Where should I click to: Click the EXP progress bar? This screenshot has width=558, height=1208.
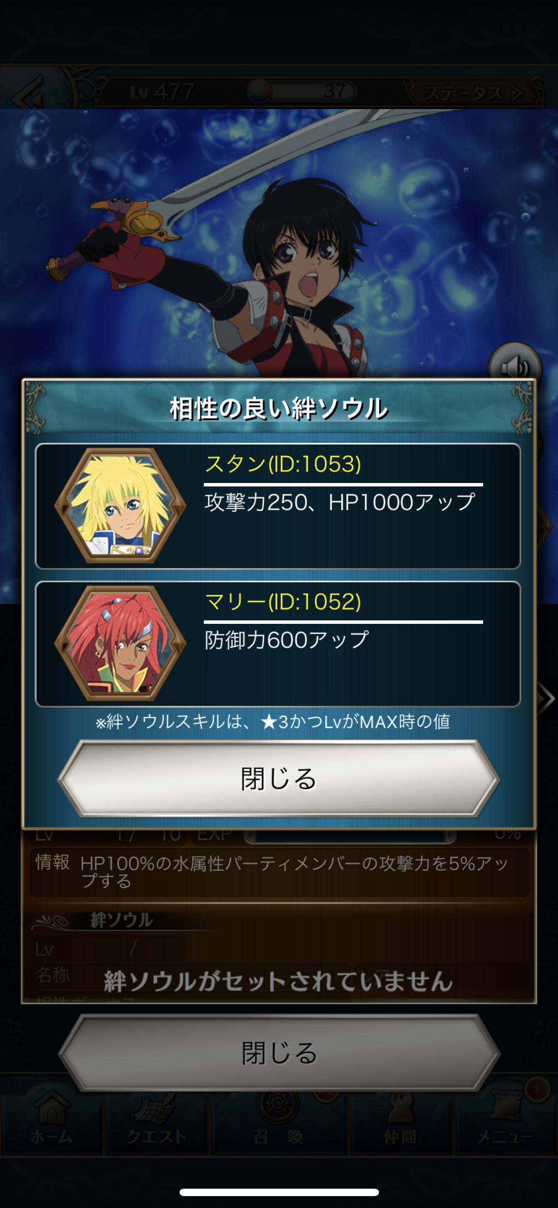pyautogui.click(x=350, y=835)
